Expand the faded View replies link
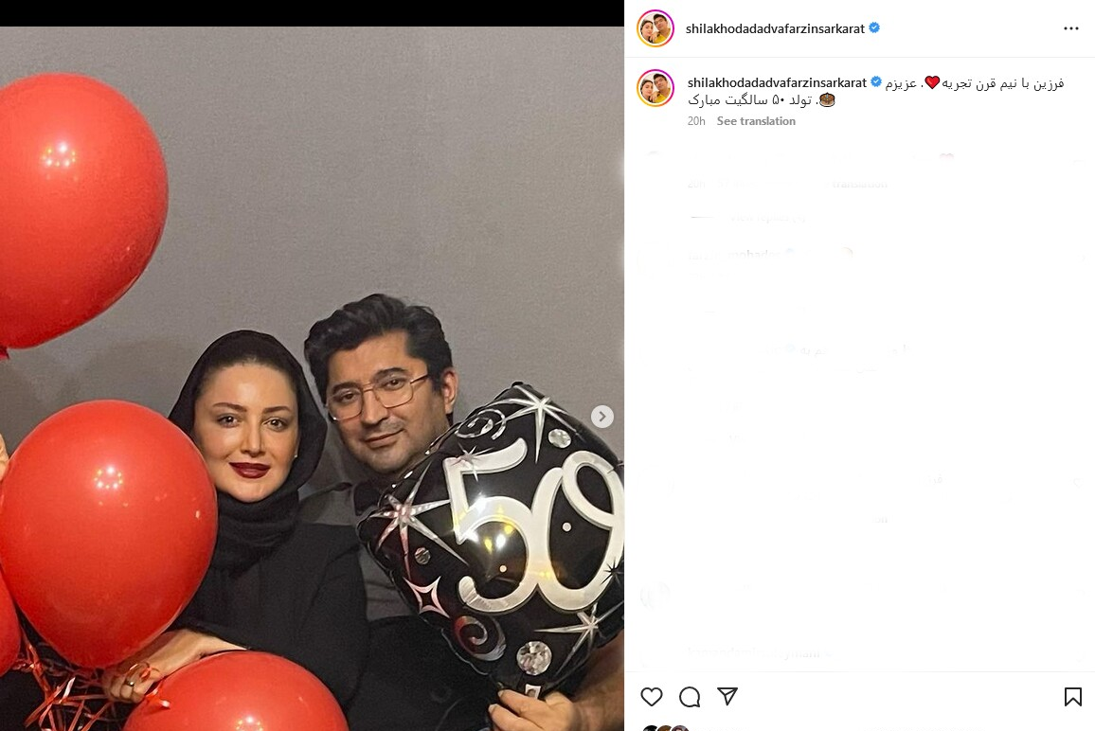Image resolution: width=1095 pixels, height=731 pixels. (767, 218)
